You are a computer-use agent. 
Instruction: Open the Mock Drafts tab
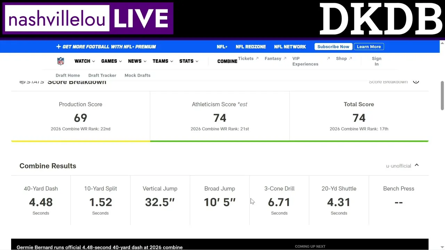tap(137, 75)
